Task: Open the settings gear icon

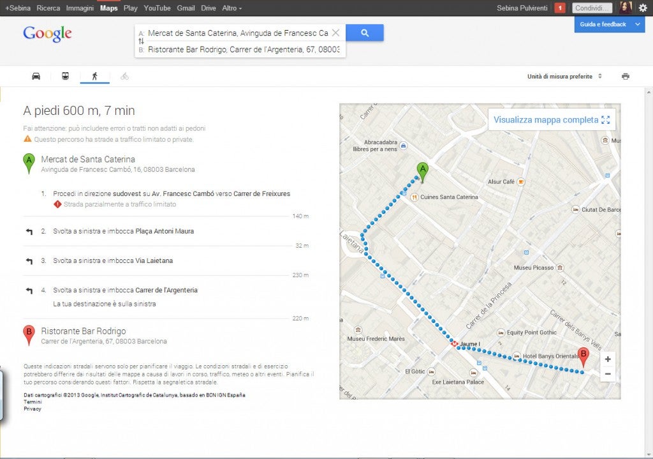Action: tap(643, 8)
